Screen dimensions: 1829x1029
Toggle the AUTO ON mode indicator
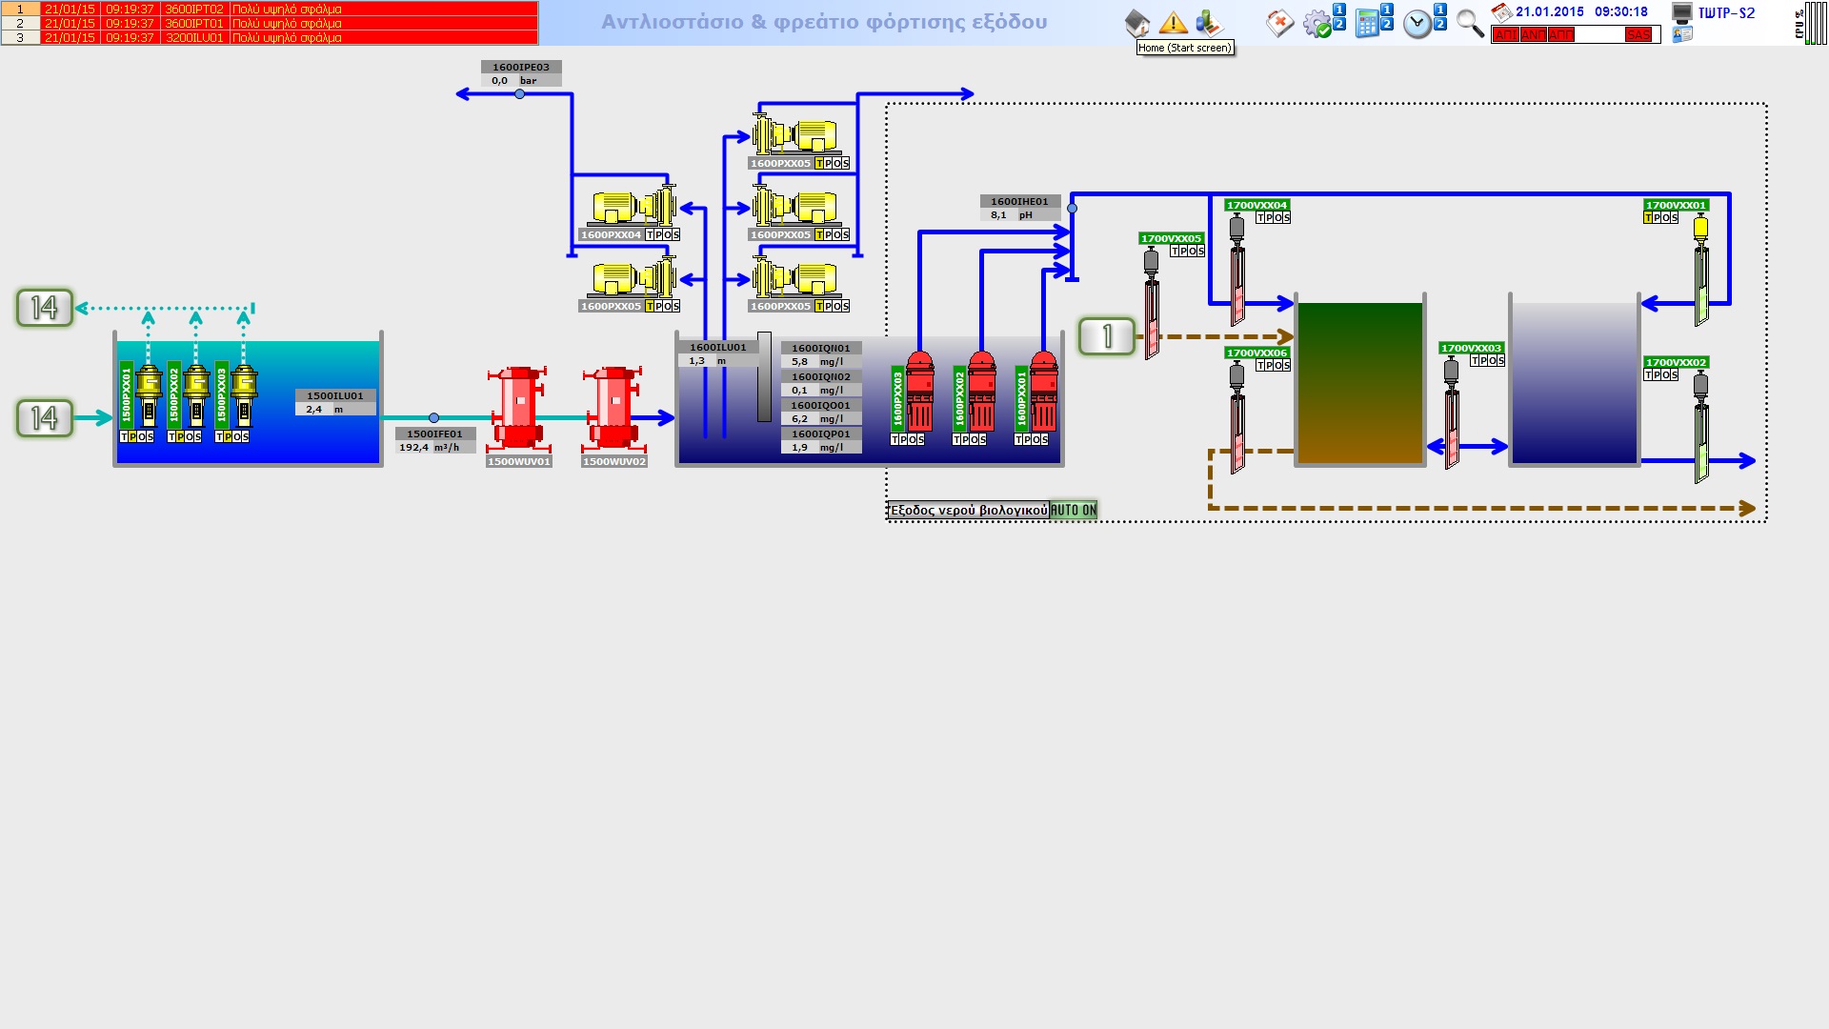pos(1074,511)
